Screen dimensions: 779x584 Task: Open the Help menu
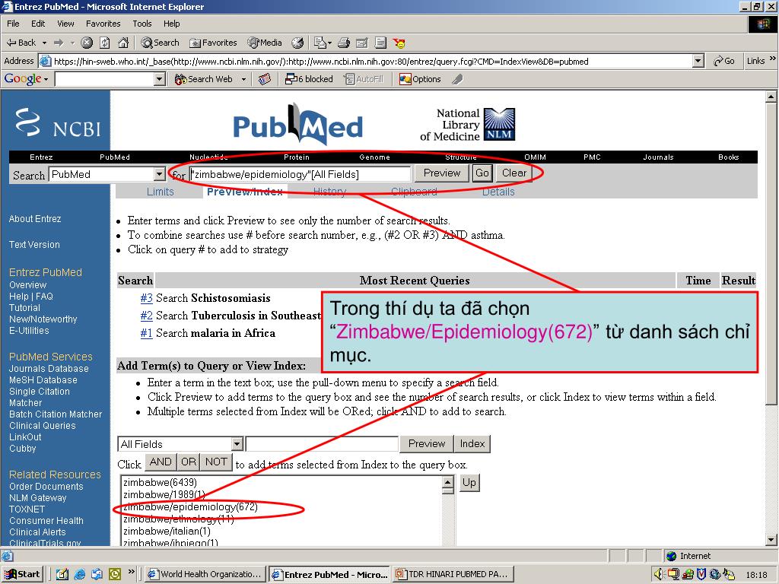click(x=171, y=24)
